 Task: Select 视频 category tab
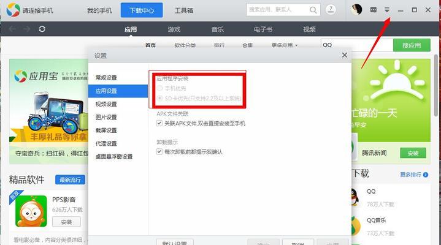[x=309, y=29]
